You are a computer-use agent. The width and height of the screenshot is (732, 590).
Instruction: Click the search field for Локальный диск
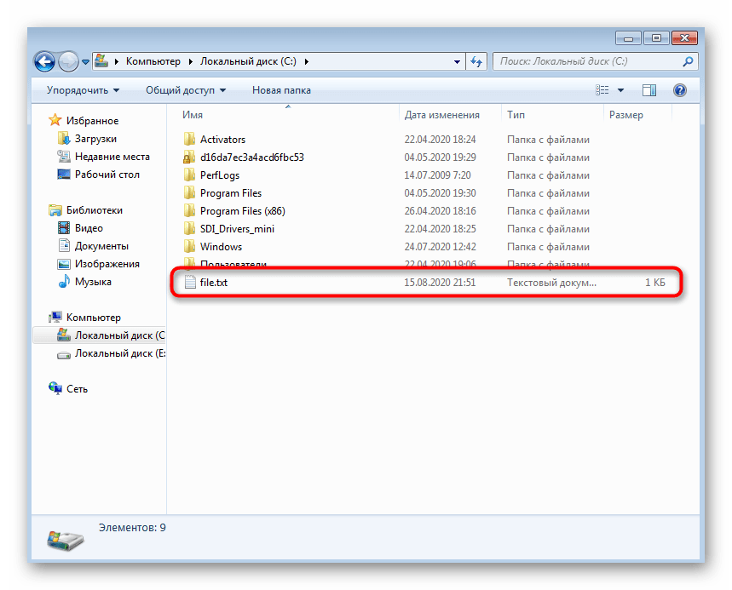pos(586,61)
